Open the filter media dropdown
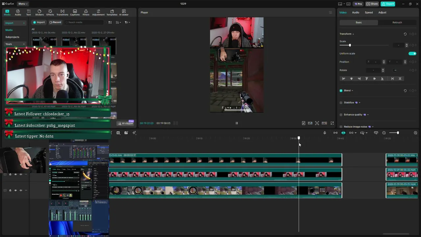421x237 pixels. 127,22
